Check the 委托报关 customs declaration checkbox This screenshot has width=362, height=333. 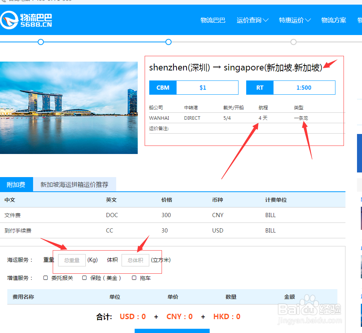click(x=45, y=278)
